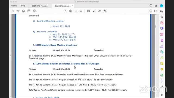Open the green Request Signatures tool icon
The image size is (174, 98).
[162, 52]
